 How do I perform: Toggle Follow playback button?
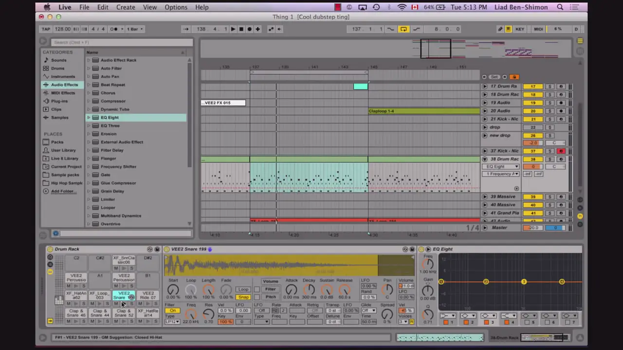point(186,29)
